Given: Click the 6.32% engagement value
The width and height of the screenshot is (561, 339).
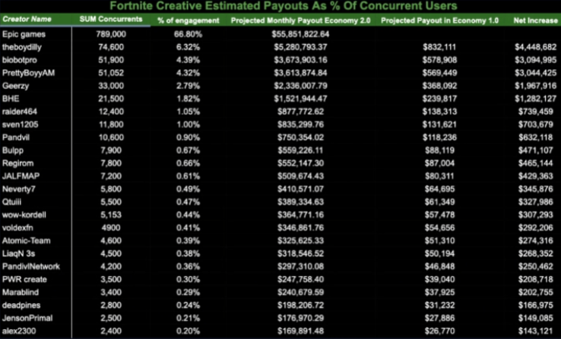Looking at the screenshot, I should [188, 47].
